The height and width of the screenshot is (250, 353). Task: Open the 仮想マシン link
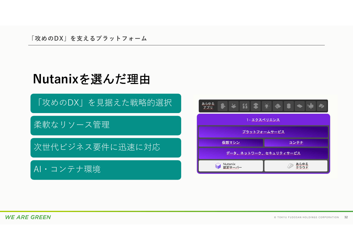coord(231,143)
